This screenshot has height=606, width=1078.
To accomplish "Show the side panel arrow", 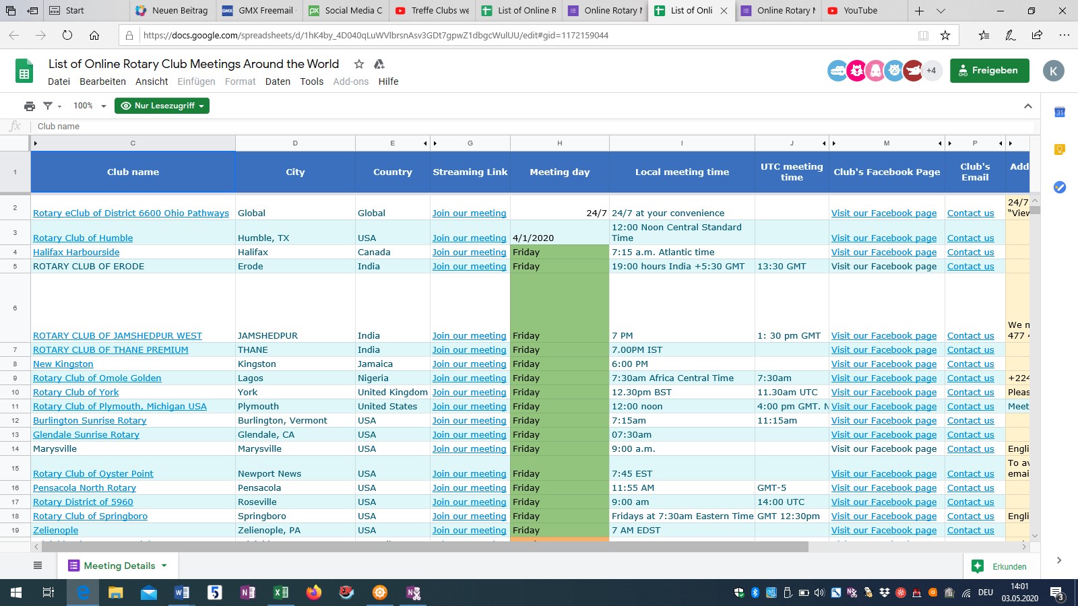I will [x=1059, y=560].
